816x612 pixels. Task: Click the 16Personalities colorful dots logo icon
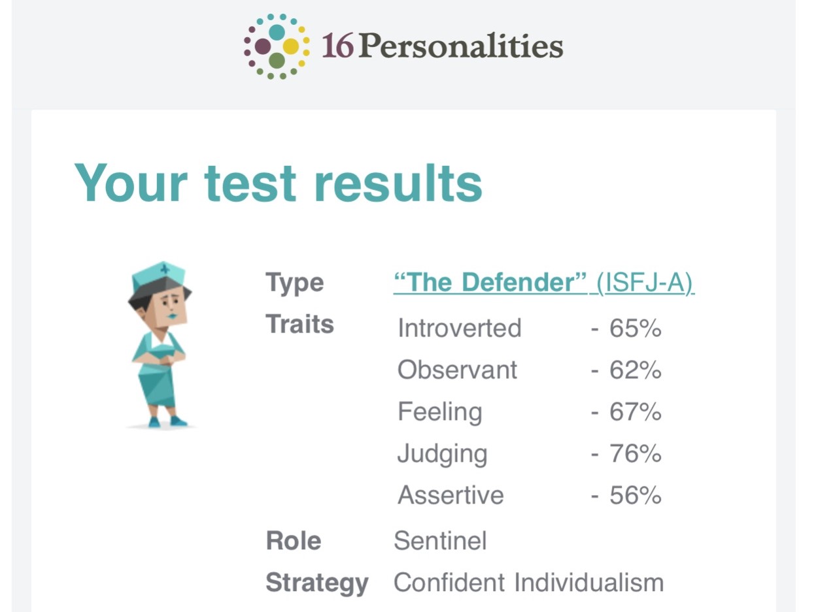tap(277, 46)
